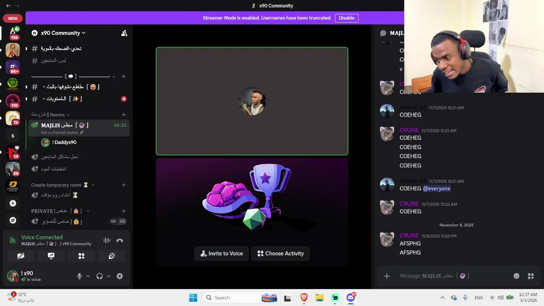This screenshot has height=306, width=544.
Task: Open the Apps icon in message bar
Action: pos(531,276)
